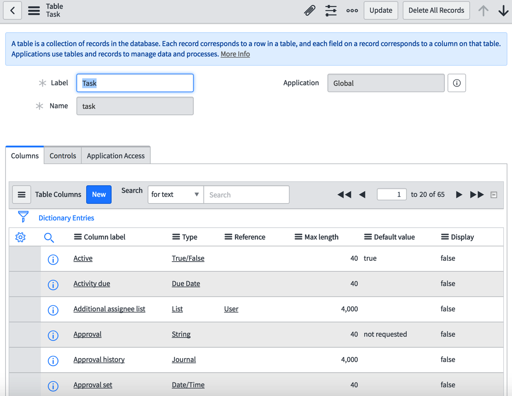Viewport: 512px width, 396px height.
Task: Open Table Columns list menu icon
Action: (x=22, y=195)
